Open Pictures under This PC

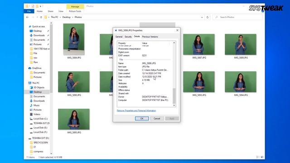[x=37, y=110]
